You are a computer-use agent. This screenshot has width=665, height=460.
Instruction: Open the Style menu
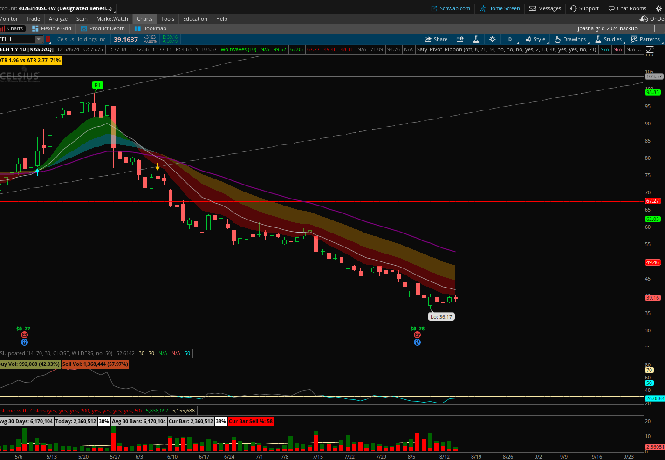pos(535,39)
